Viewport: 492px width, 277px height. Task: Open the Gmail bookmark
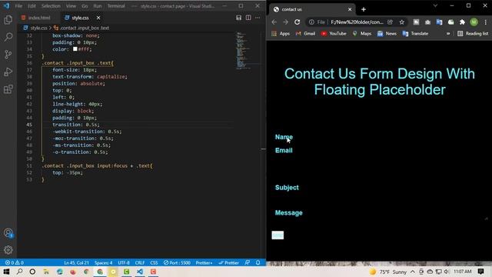click(305, 34)
